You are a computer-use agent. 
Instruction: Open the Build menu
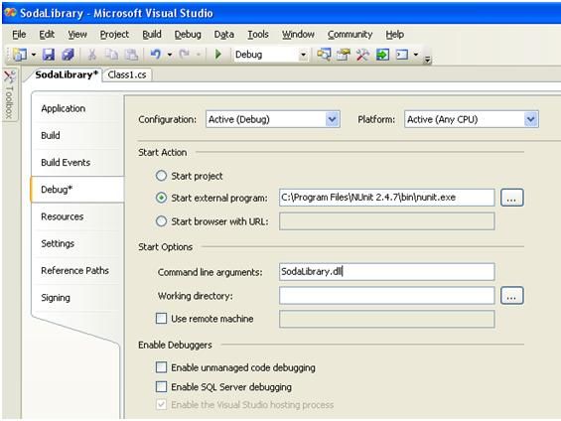152,35
